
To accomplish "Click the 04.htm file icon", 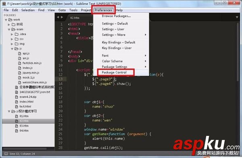I will 17,131.
